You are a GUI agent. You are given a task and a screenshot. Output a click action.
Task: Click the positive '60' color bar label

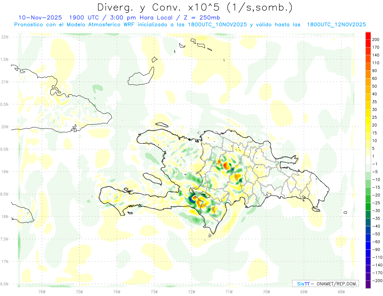click(x=375, y=79)
